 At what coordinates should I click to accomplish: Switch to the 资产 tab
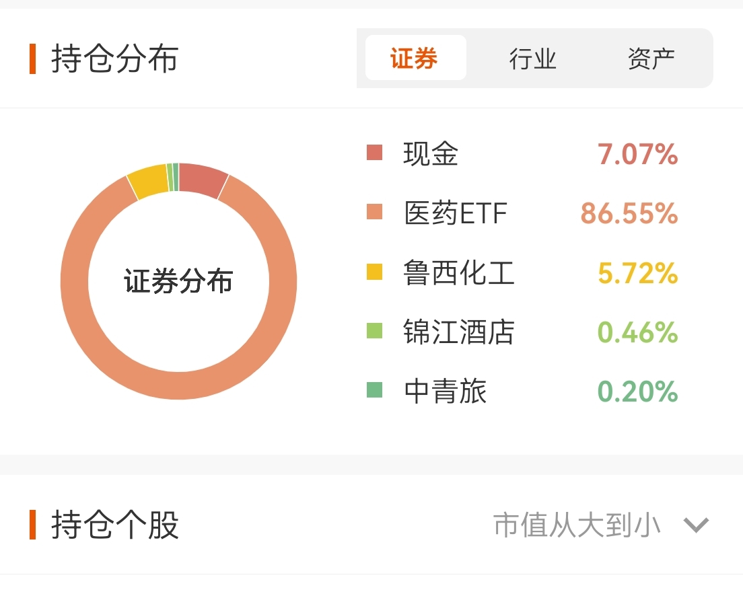coord(651,59)
